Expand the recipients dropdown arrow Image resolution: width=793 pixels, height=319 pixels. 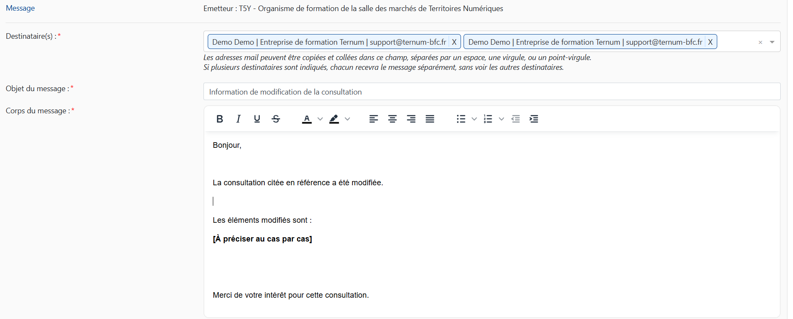[772, 42]
